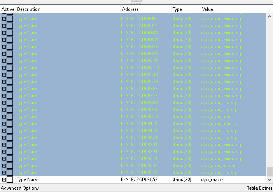Screen dimensions: 273x192
Task: Click the scroll down arrow of address list
Action: [269, 180]
